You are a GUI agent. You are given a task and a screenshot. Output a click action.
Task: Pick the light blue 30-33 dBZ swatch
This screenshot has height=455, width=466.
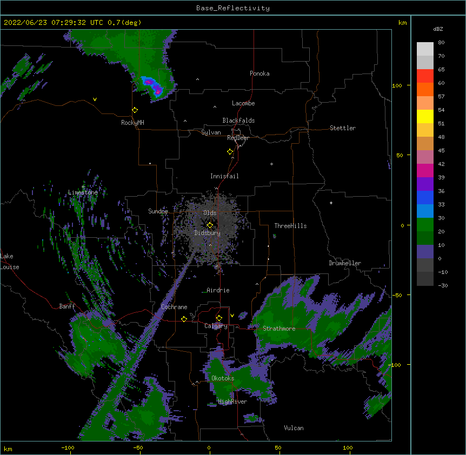425,211
